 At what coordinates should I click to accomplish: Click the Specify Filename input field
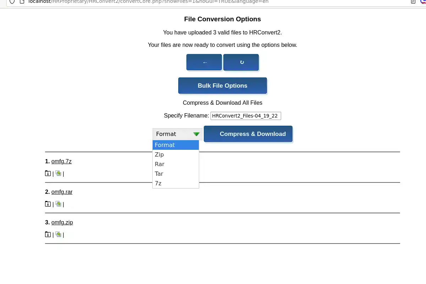pyautogui.click(x=246, y=116)
